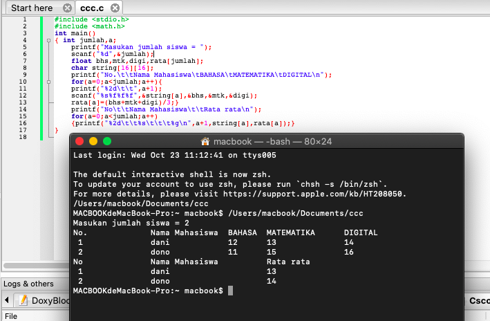The image size is (490, 321).
Task: Close the ccc.c tab
Action: 115,8
